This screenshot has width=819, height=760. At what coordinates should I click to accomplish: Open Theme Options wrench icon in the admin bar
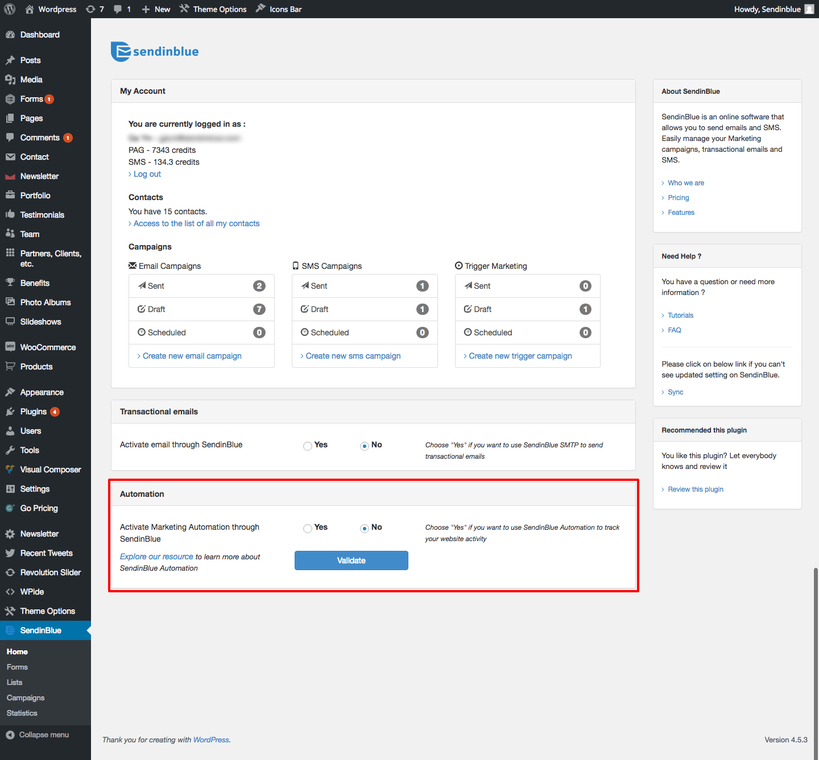184,9
